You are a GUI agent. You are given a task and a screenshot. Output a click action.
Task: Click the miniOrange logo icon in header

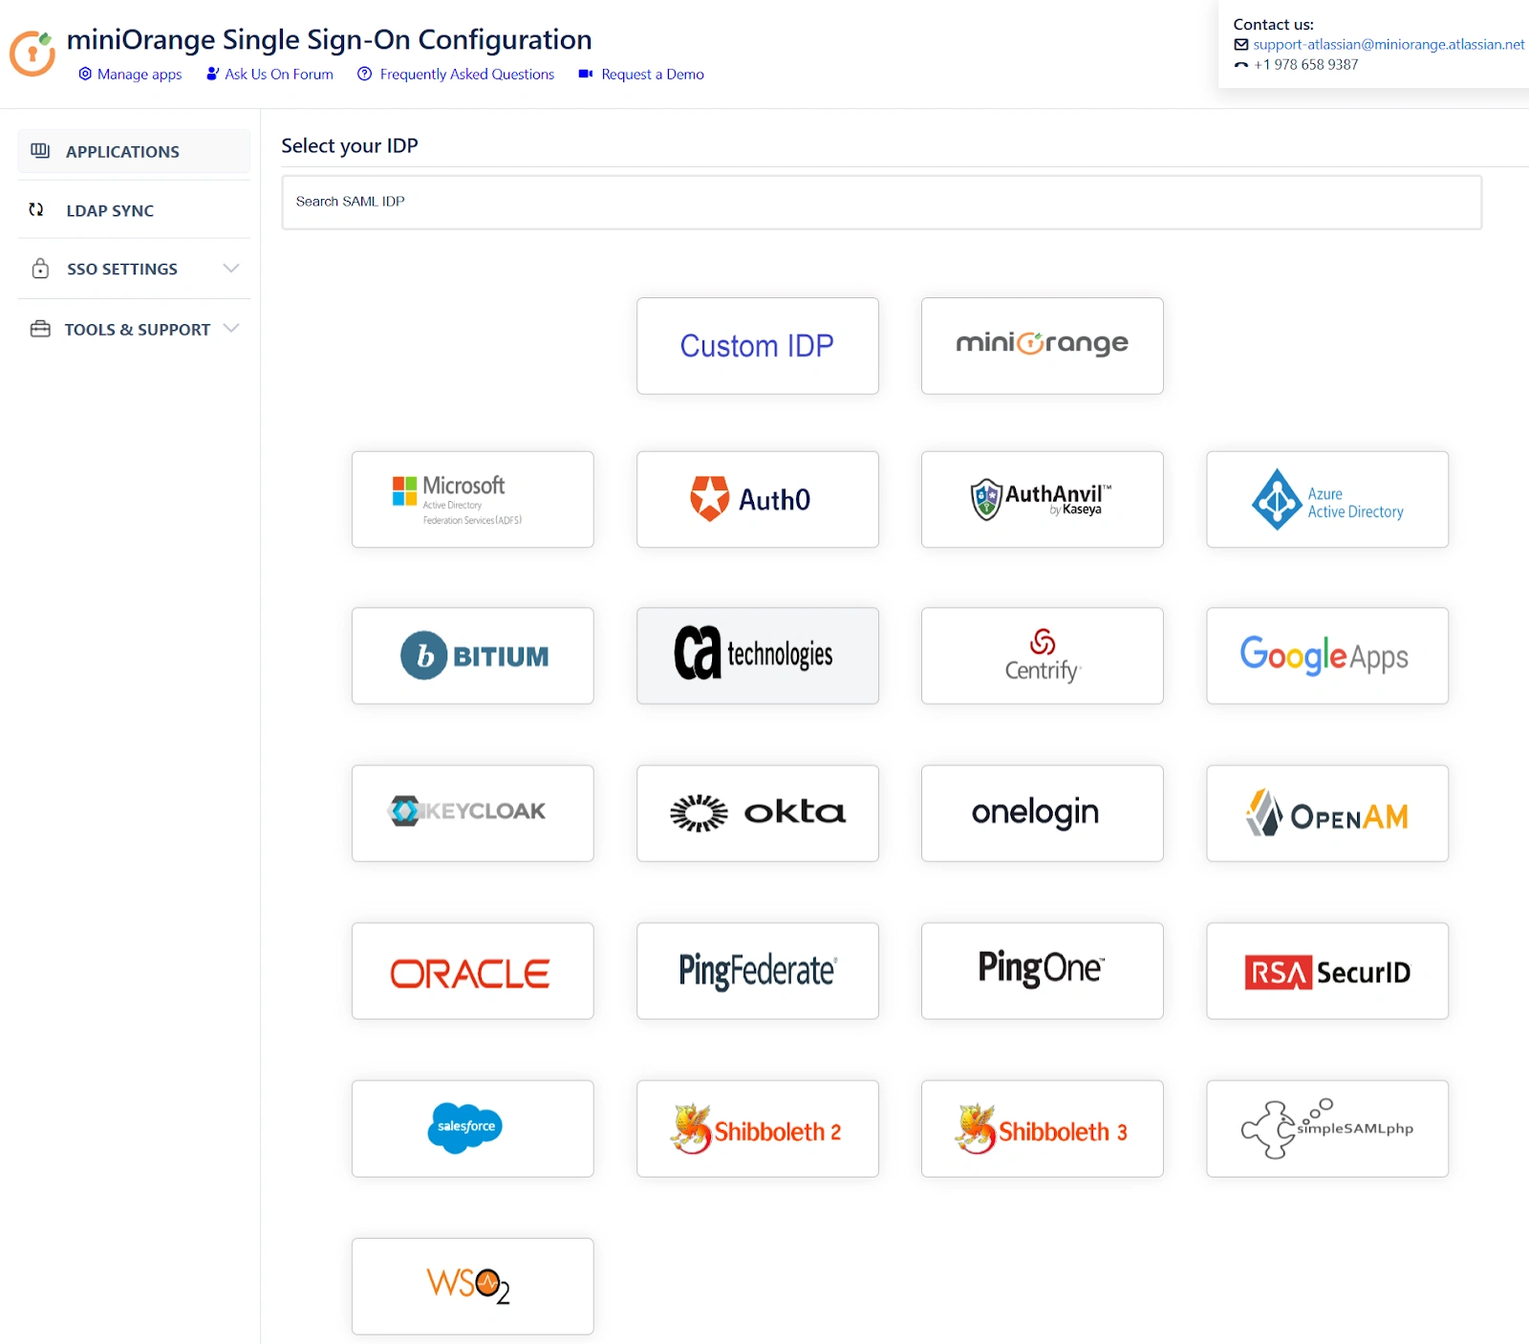[32, 53]
